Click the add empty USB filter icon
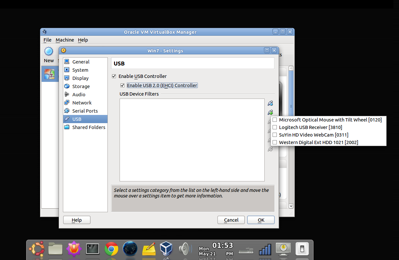 pyautogui.click(x=270, y=103)
